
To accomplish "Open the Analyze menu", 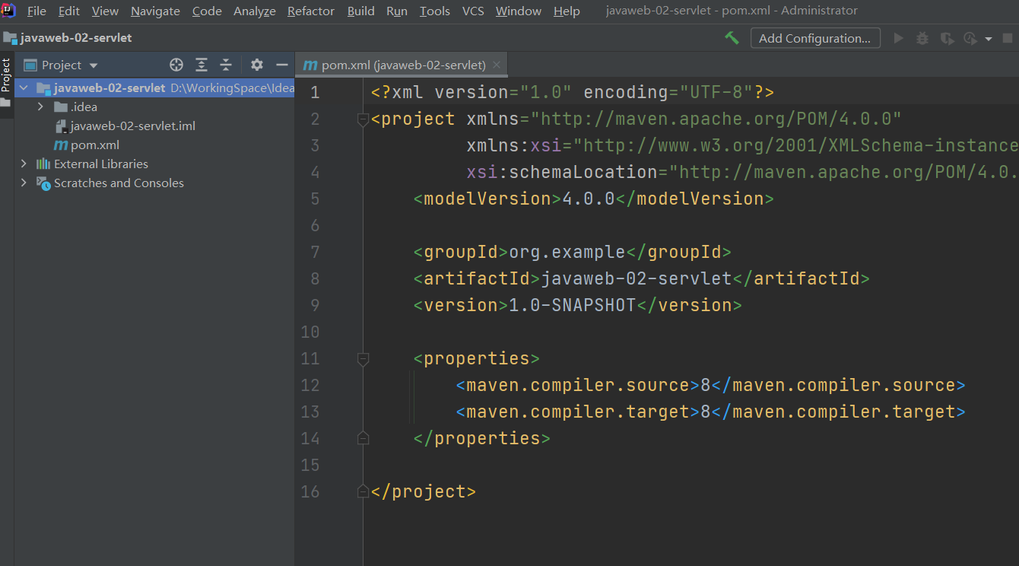I will point(255,11).
